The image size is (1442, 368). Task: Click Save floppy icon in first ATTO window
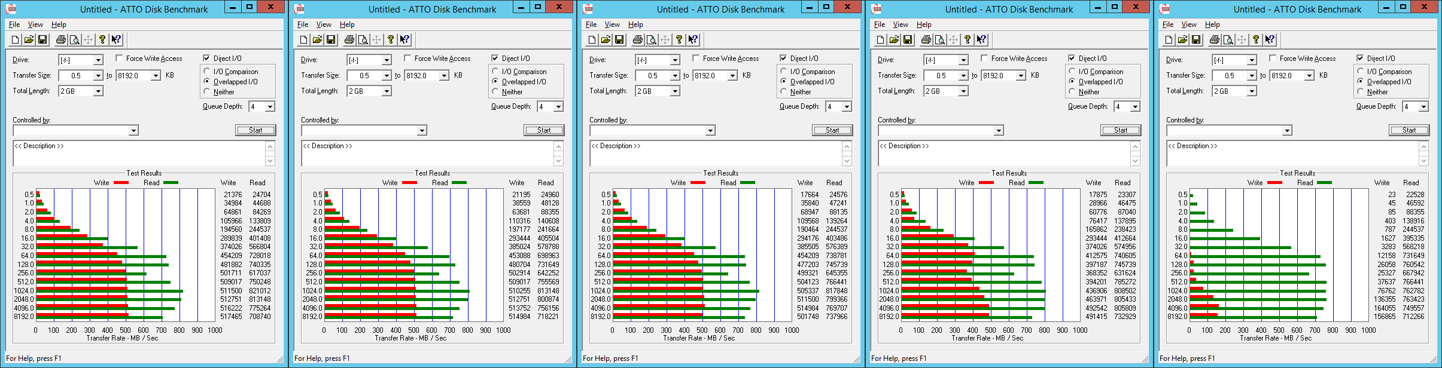coord(42,39)
